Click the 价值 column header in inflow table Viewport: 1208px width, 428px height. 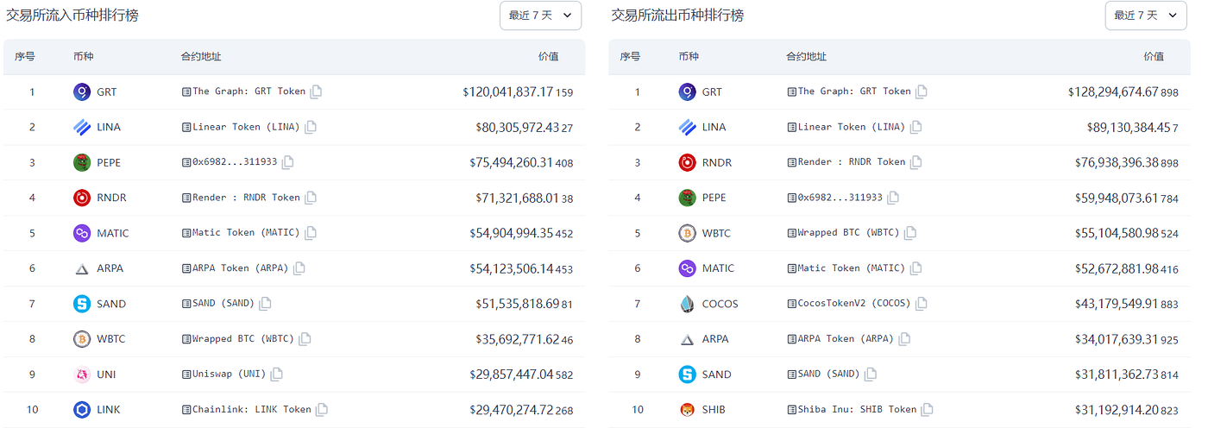549,57
